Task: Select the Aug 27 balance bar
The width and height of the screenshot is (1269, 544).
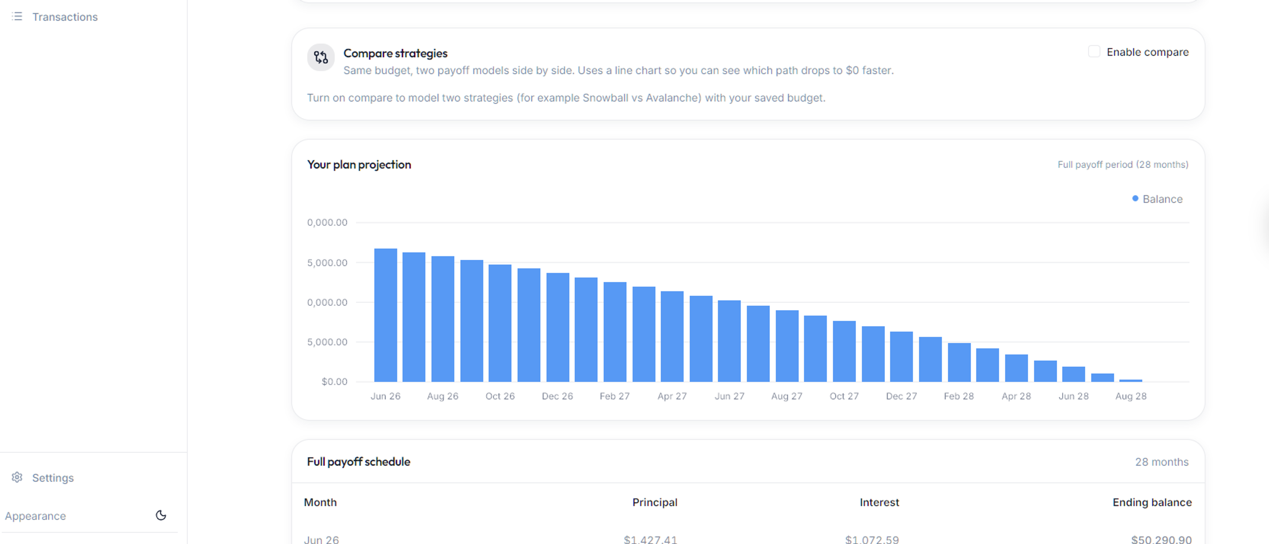Action: (787, 346)
